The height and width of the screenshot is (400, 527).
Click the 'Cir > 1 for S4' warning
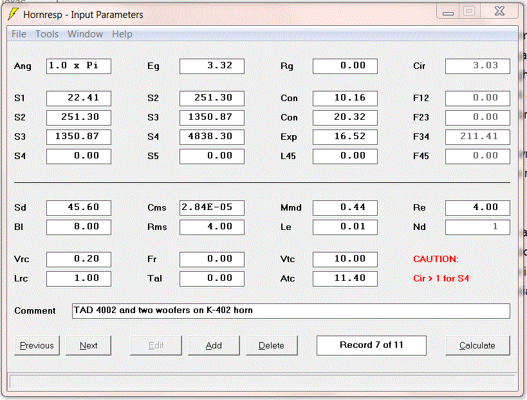pos(441,278)
